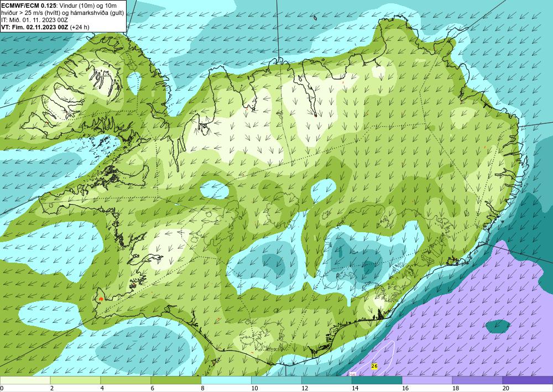Click the '6' tick label on the scale
This screenshot has width=553, height=392.
pyautogui.click(x=153, y=388)
